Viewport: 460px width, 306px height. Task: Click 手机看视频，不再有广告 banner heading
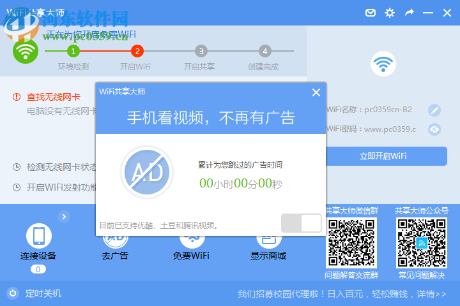211,118
